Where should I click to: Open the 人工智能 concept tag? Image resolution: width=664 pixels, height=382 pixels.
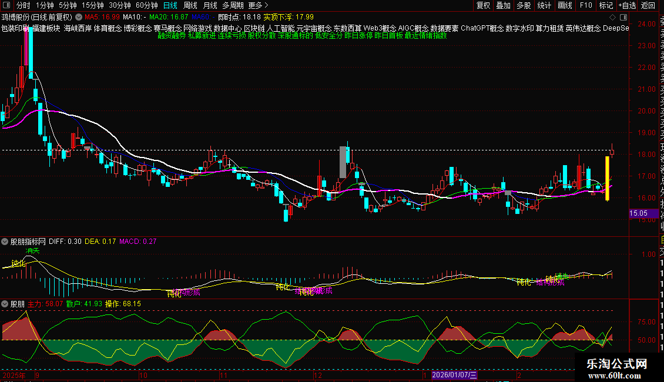pyautogui.click(x=280, y=28)
